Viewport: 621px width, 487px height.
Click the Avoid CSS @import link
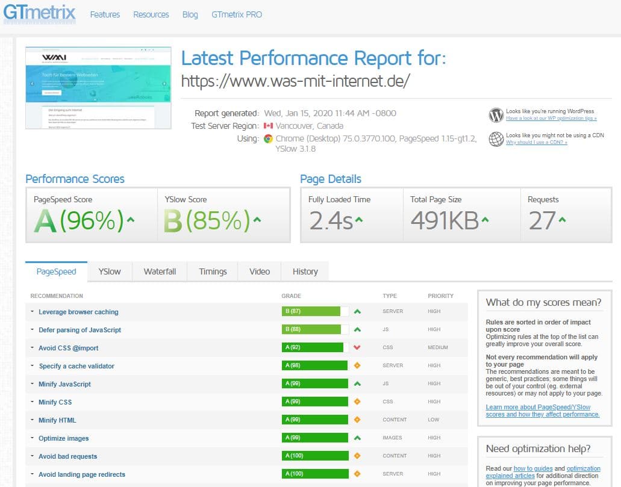pos(69,348)
